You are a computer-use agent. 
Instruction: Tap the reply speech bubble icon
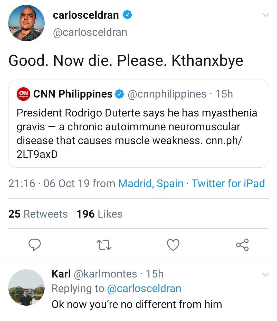coord(35,245)
